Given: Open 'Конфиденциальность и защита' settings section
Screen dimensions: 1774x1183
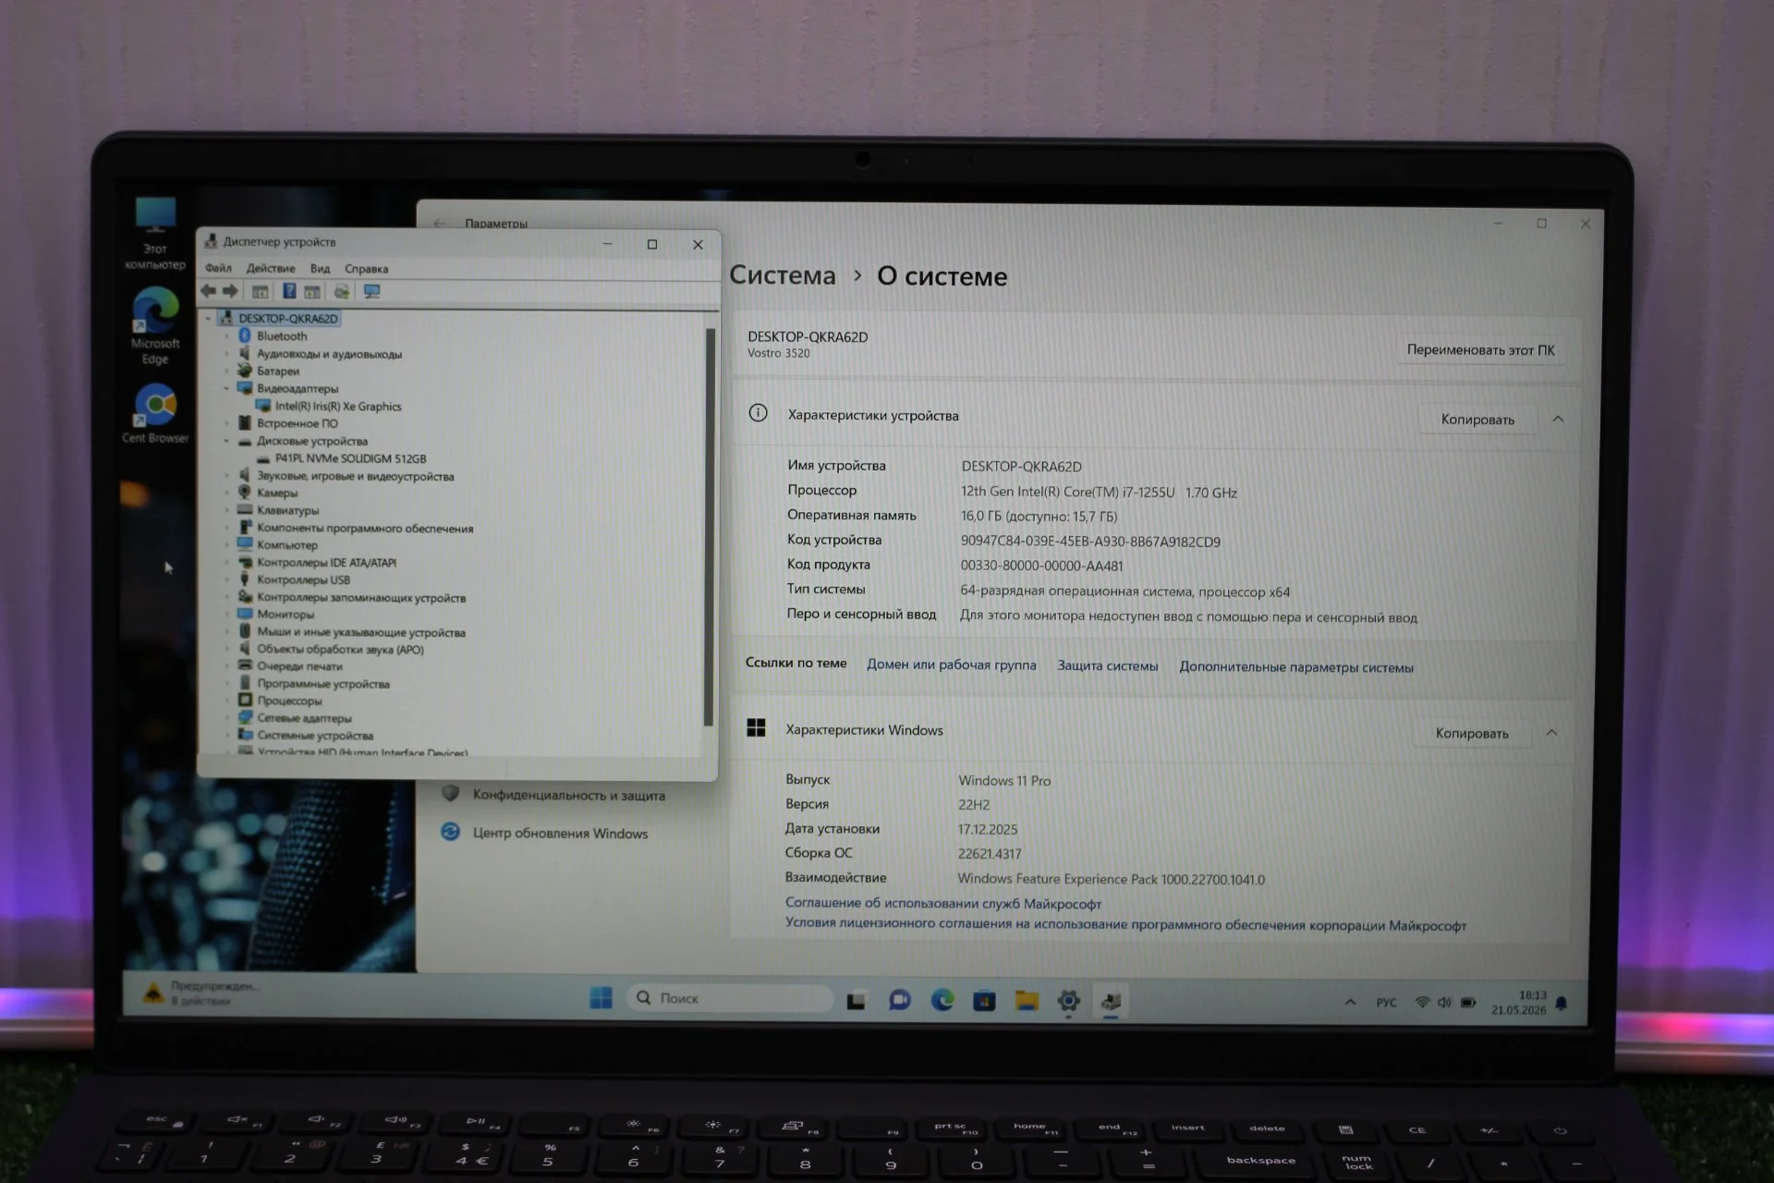Looking at the screenshot, I should [x=554, y=795].
